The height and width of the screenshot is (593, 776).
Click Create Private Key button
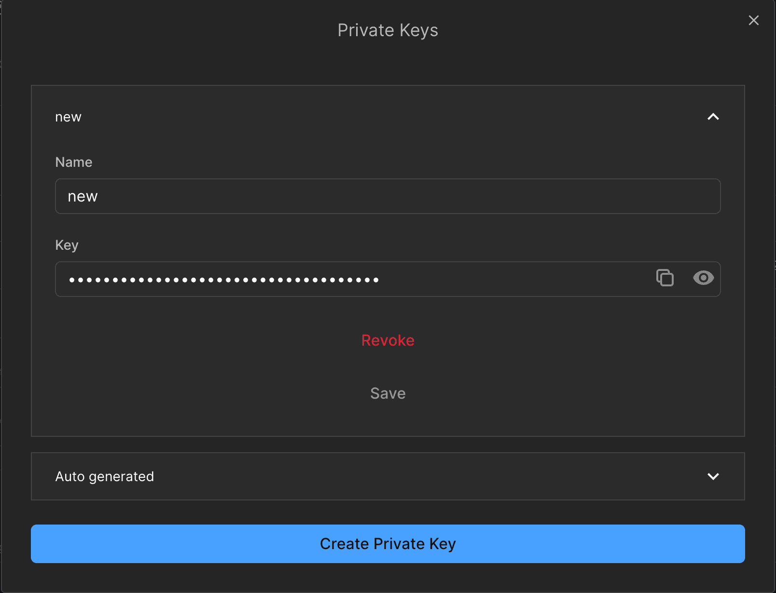click(x=388, y=544)
